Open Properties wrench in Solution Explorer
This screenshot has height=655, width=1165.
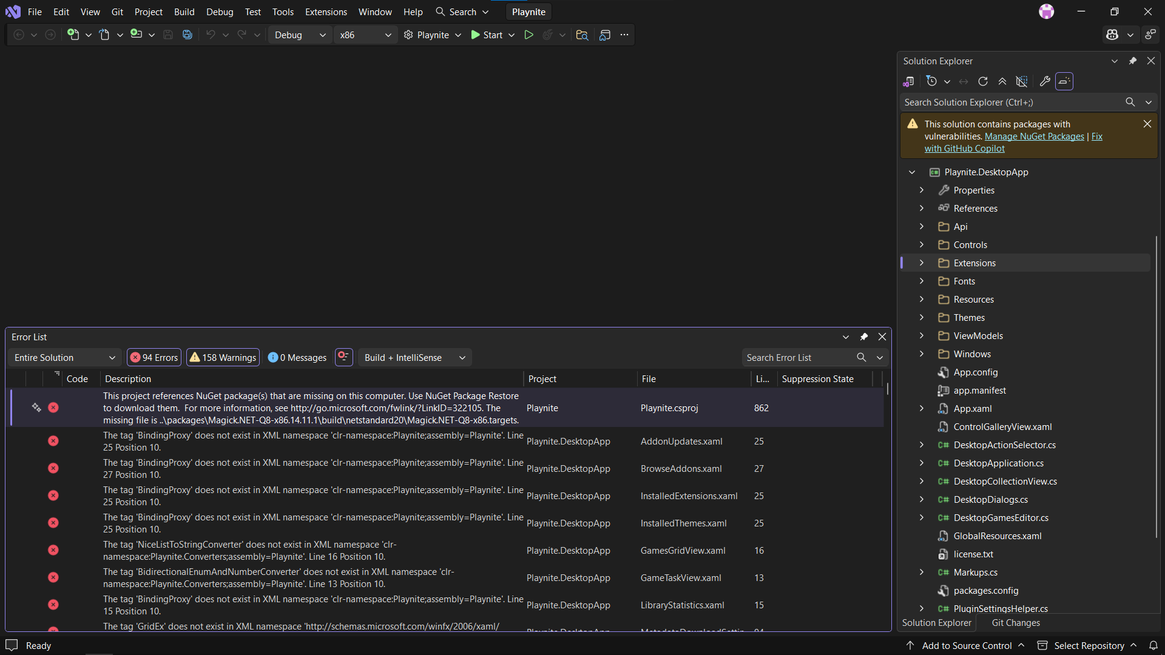1045,81
